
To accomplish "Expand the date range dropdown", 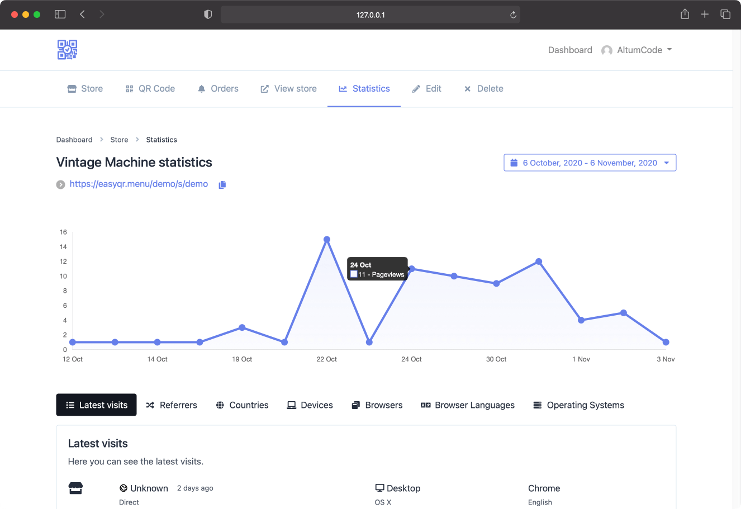I will tap(666, 162).
